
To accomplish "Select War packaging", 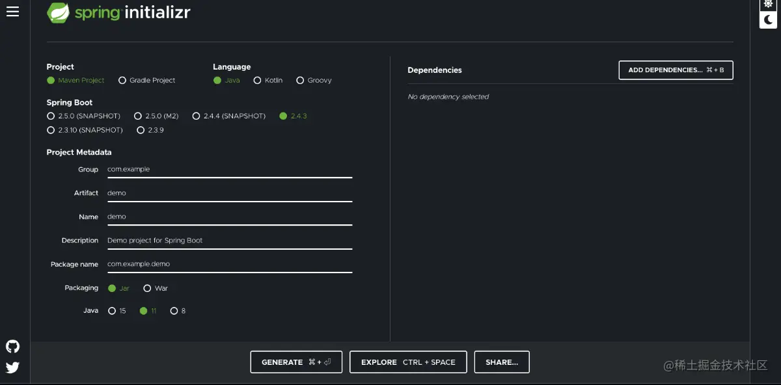I will [x=156, y=288].
